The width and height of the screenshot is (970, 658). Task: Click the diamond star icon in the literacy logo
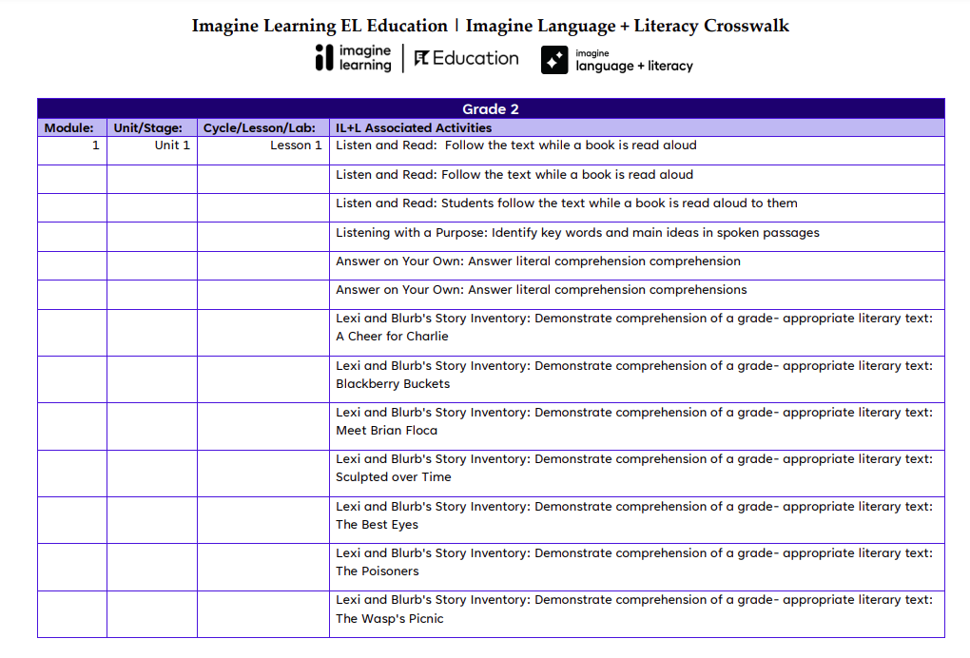tap(553, 61)
